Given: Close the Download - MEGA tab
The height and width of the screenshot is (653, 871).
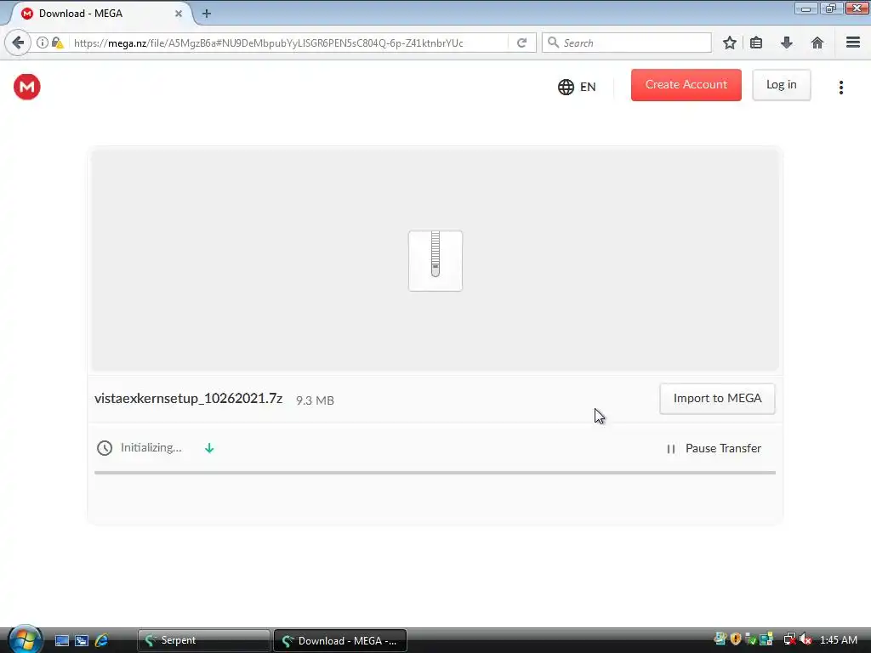Looking at the screenshot, I should 179,14.
